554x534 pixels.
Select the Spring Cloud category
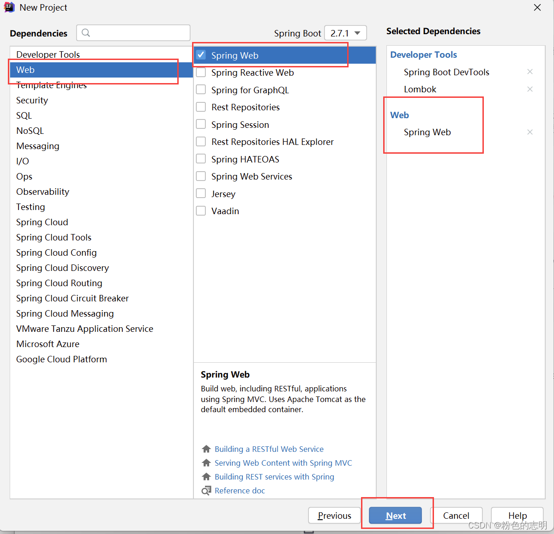click(x=102, y=222)
